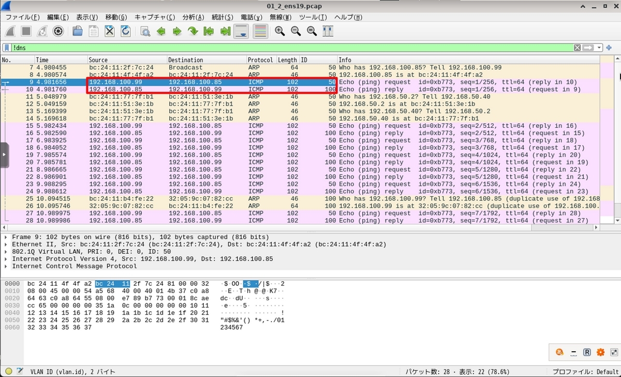Image resolution: width=621 pixels, height=377 pixels.
Task: Apply the display filter arrow button
Action: point(588,48)
